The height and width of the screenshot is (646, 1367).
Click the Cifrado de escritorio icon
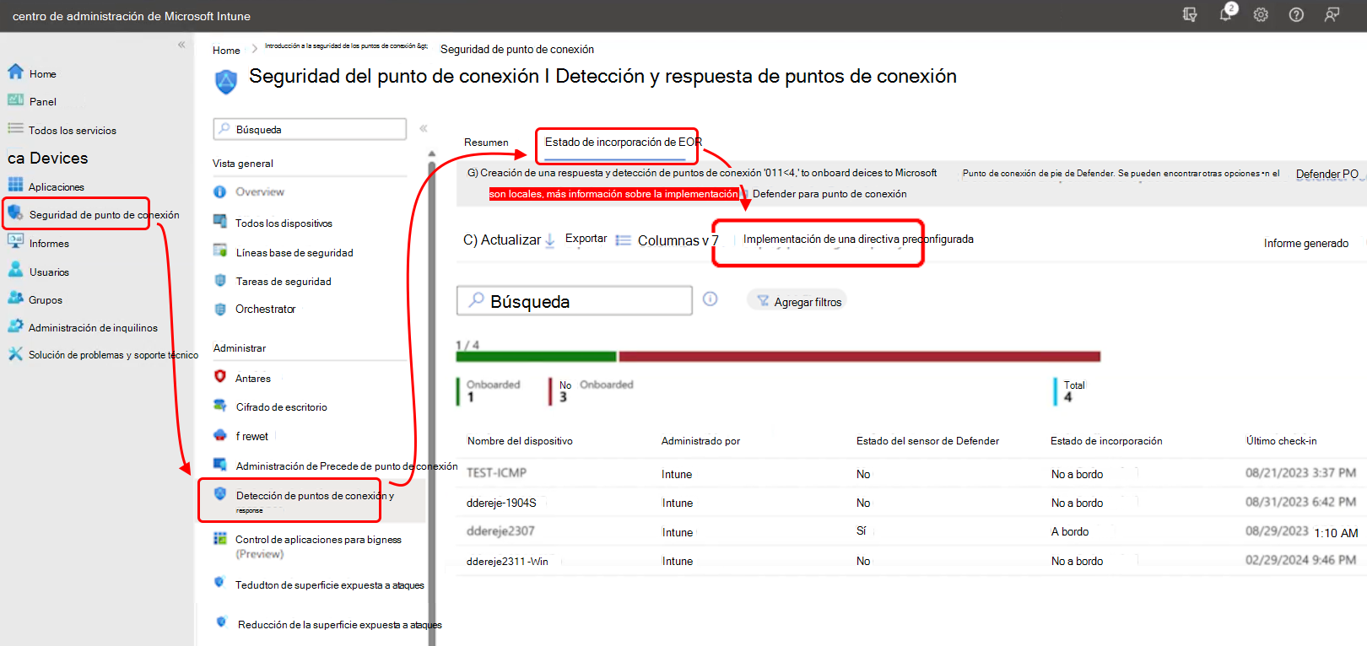219,406
